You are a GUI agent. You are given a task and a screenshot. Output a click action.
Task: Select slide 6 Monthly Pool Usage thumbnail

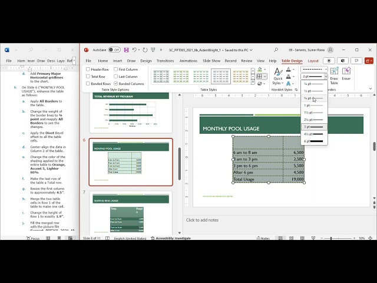131,162
